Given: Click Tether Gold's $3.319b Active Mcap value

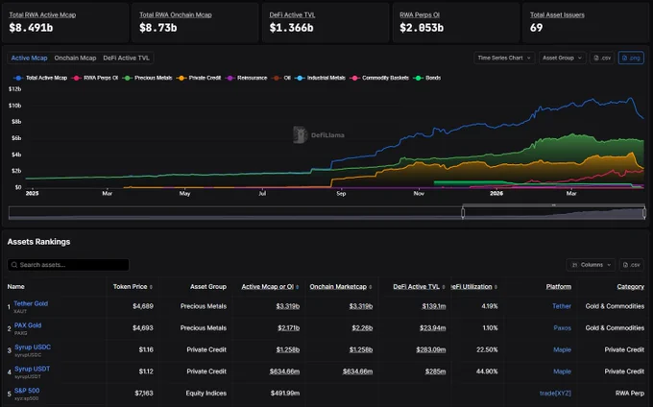Looking at the screenshot, I should tap(288, 306).
